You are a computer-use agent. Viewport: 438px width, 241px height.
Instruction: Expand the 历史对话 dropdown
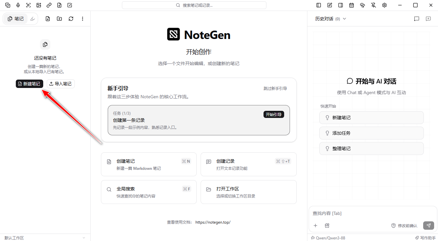click(x=331, y=19)
